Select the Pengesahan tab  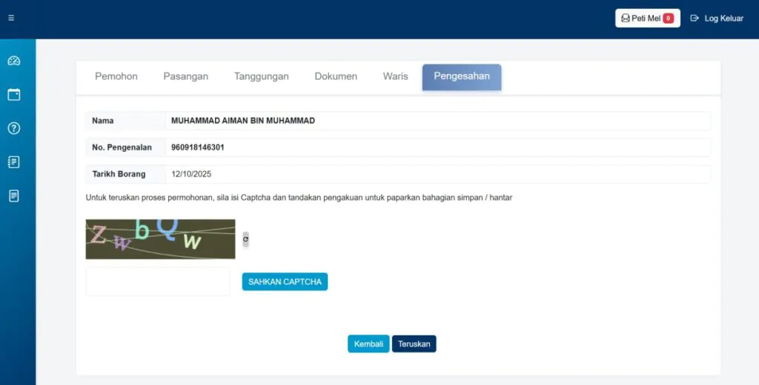click(x=462, y=76)
